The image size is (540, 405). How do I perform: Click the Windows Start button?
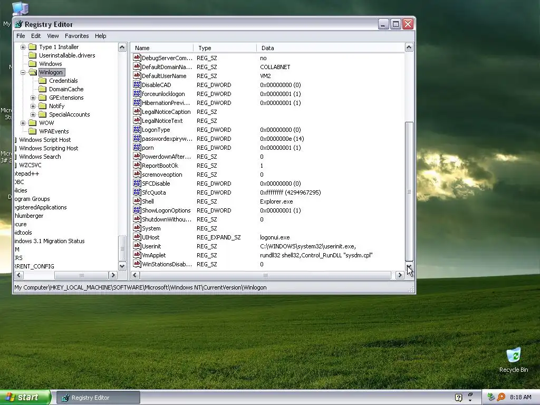point(25,398)
